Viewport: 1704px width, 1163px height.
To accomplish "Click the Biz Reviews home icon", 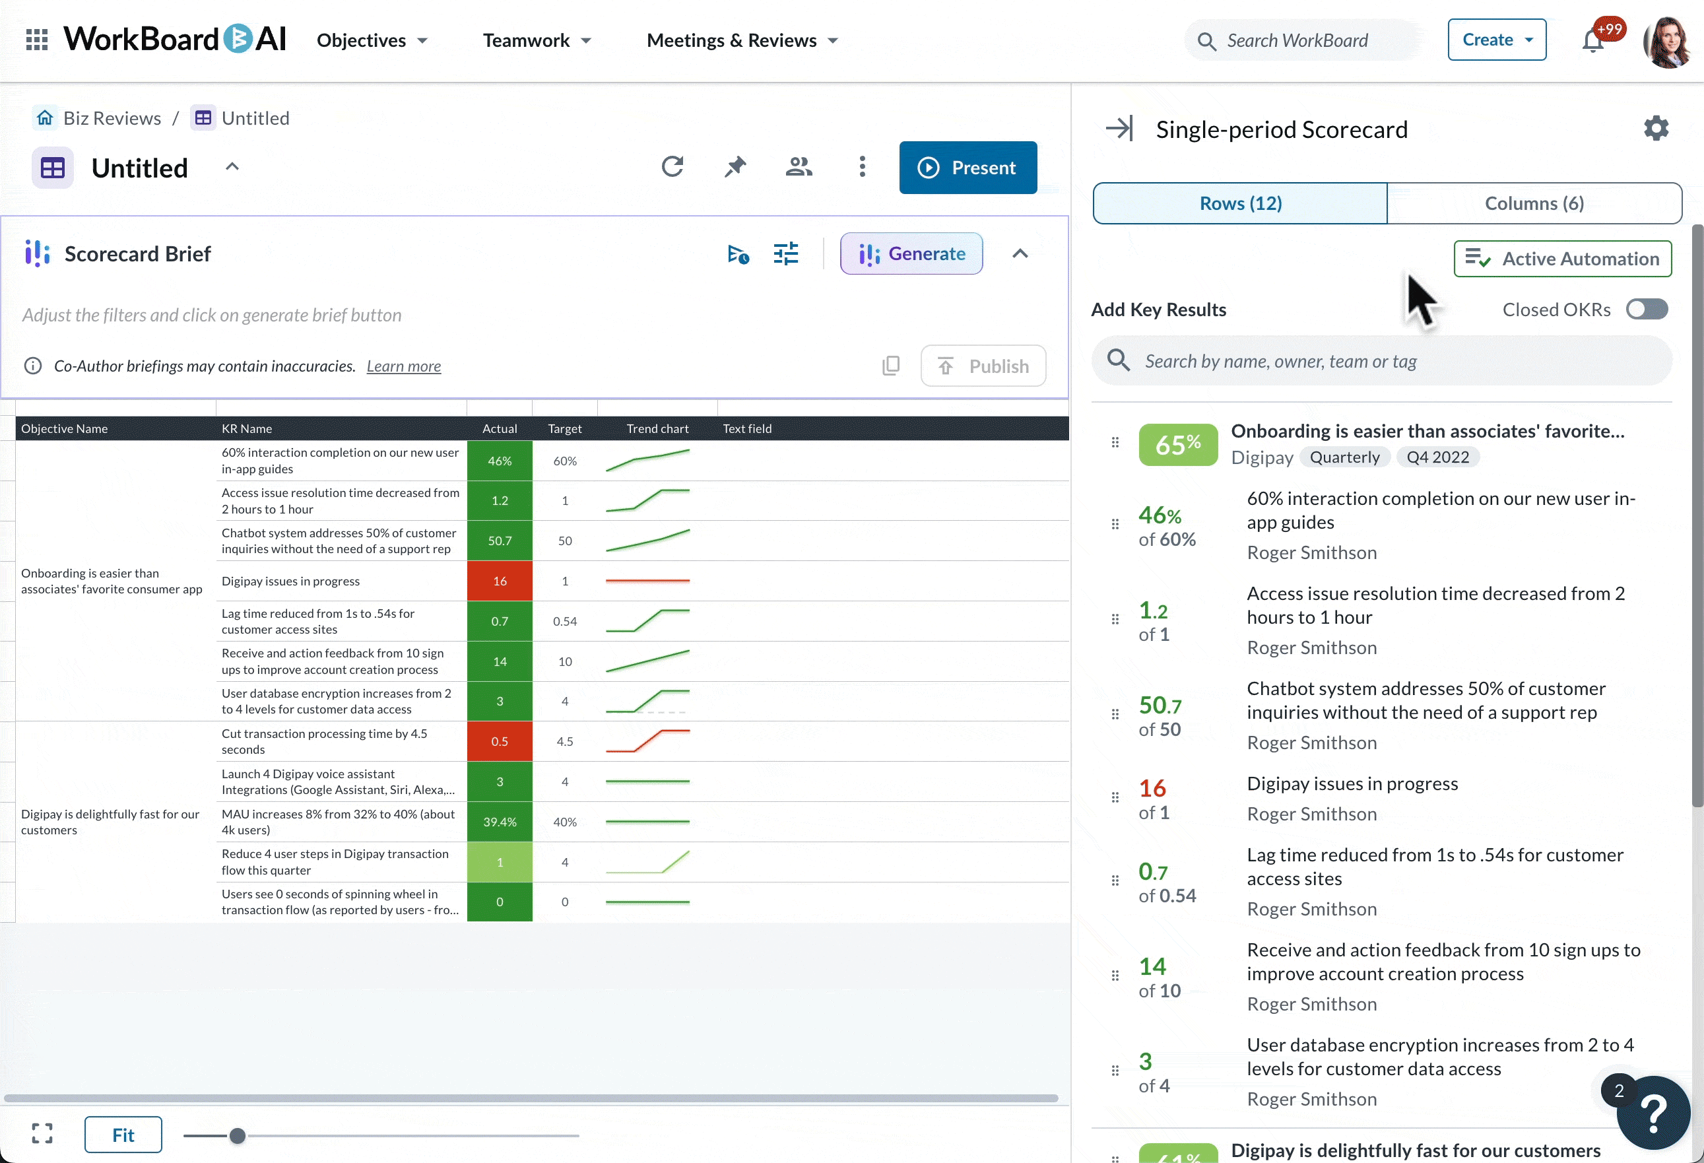I will click(45, 118).
